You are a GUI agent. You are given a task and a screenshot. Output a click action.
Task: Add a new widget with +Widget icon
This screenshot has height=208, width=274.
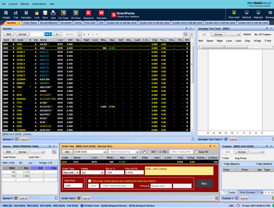6,15
